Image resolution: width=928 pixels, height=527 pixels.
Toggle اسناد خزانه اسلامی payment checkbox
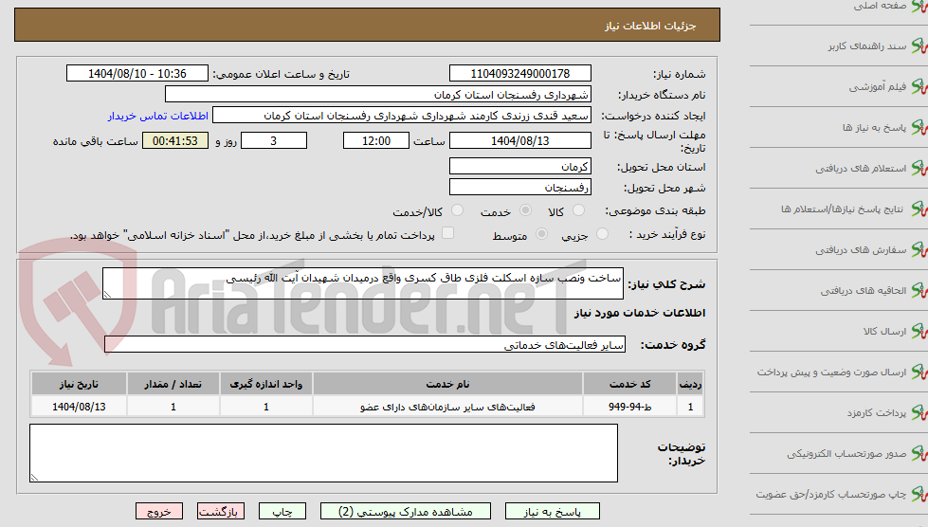(448, 233)
